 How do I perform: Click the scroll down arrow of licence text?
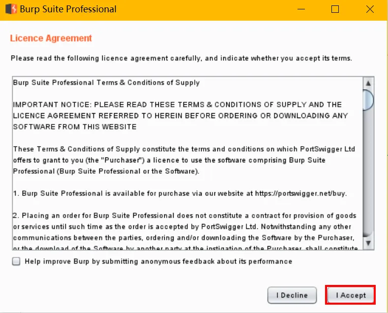368,243
